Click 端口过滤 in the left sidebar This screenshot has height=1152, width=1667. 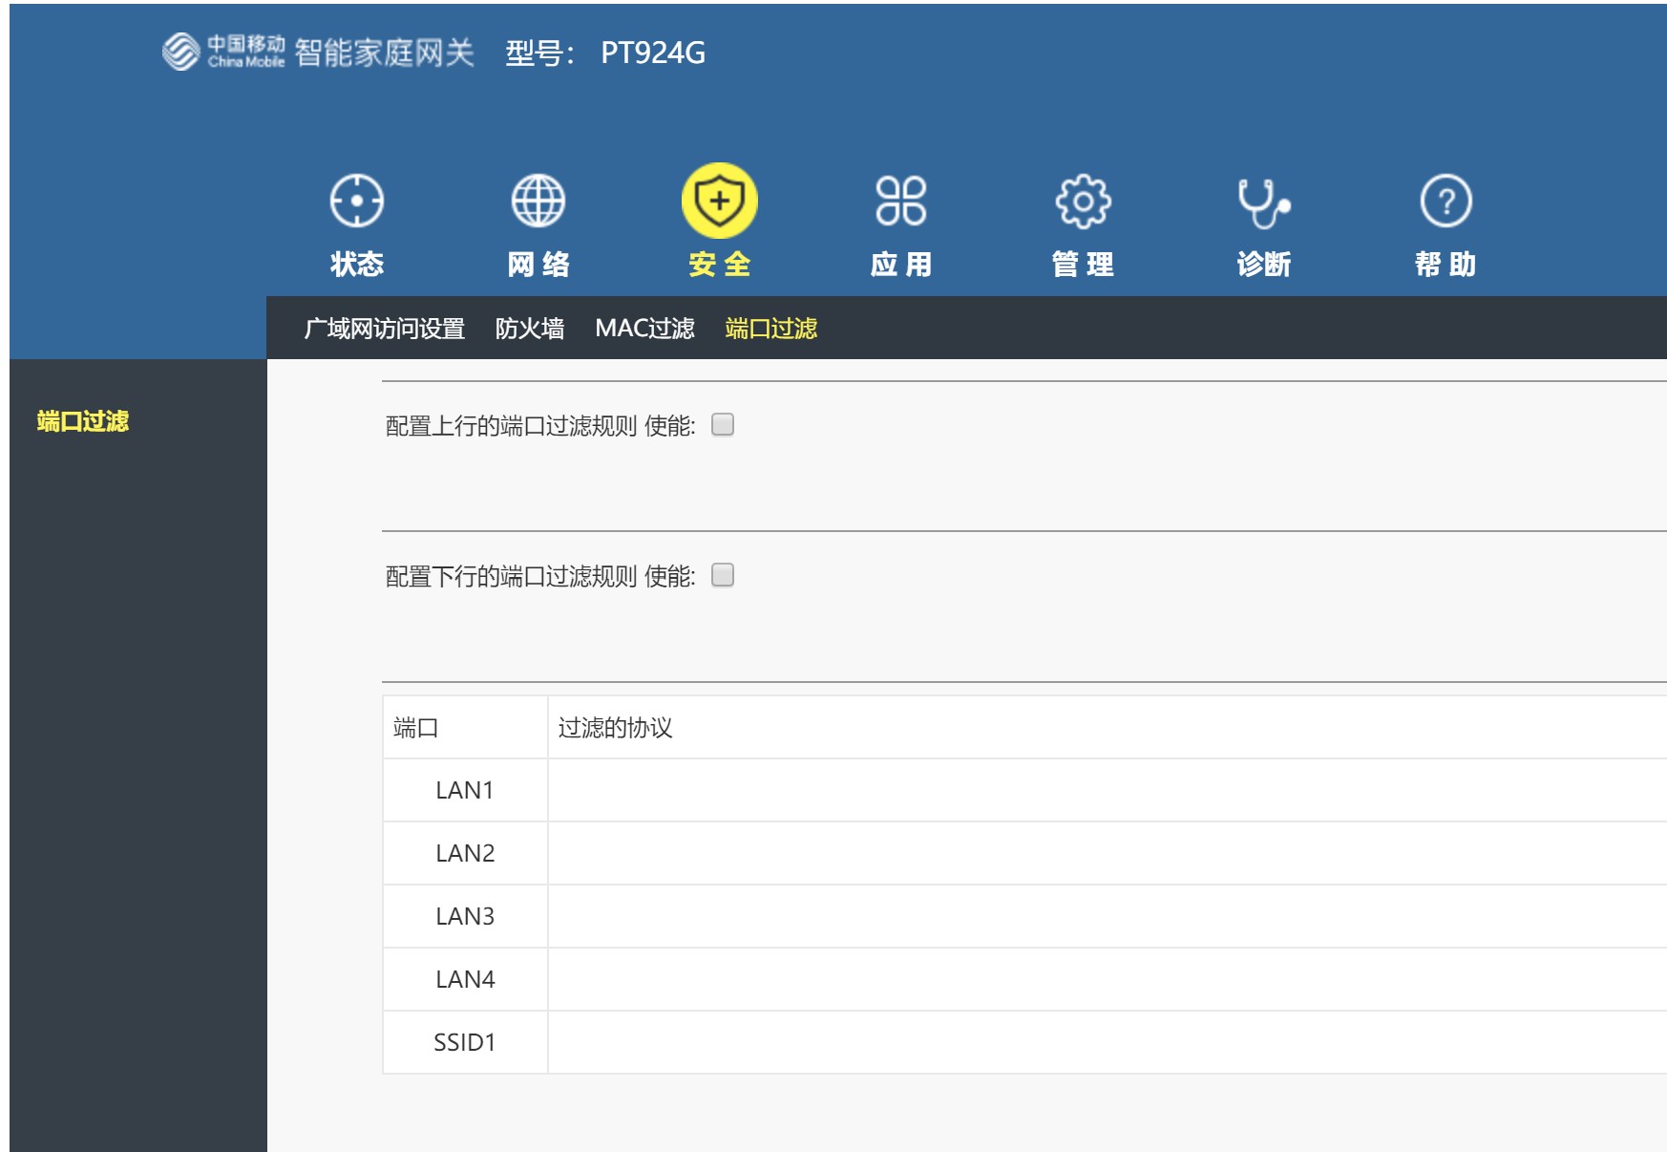tap(83, 417)
